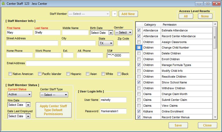Check Change Claim Month permission
222x132 pixels.
(x=139, y=94)
